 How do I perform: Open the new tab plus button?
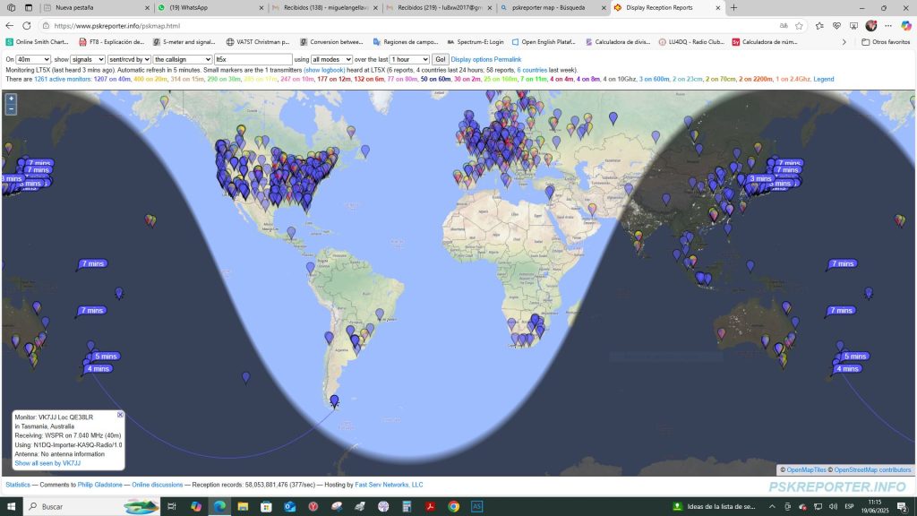point(734,7)
